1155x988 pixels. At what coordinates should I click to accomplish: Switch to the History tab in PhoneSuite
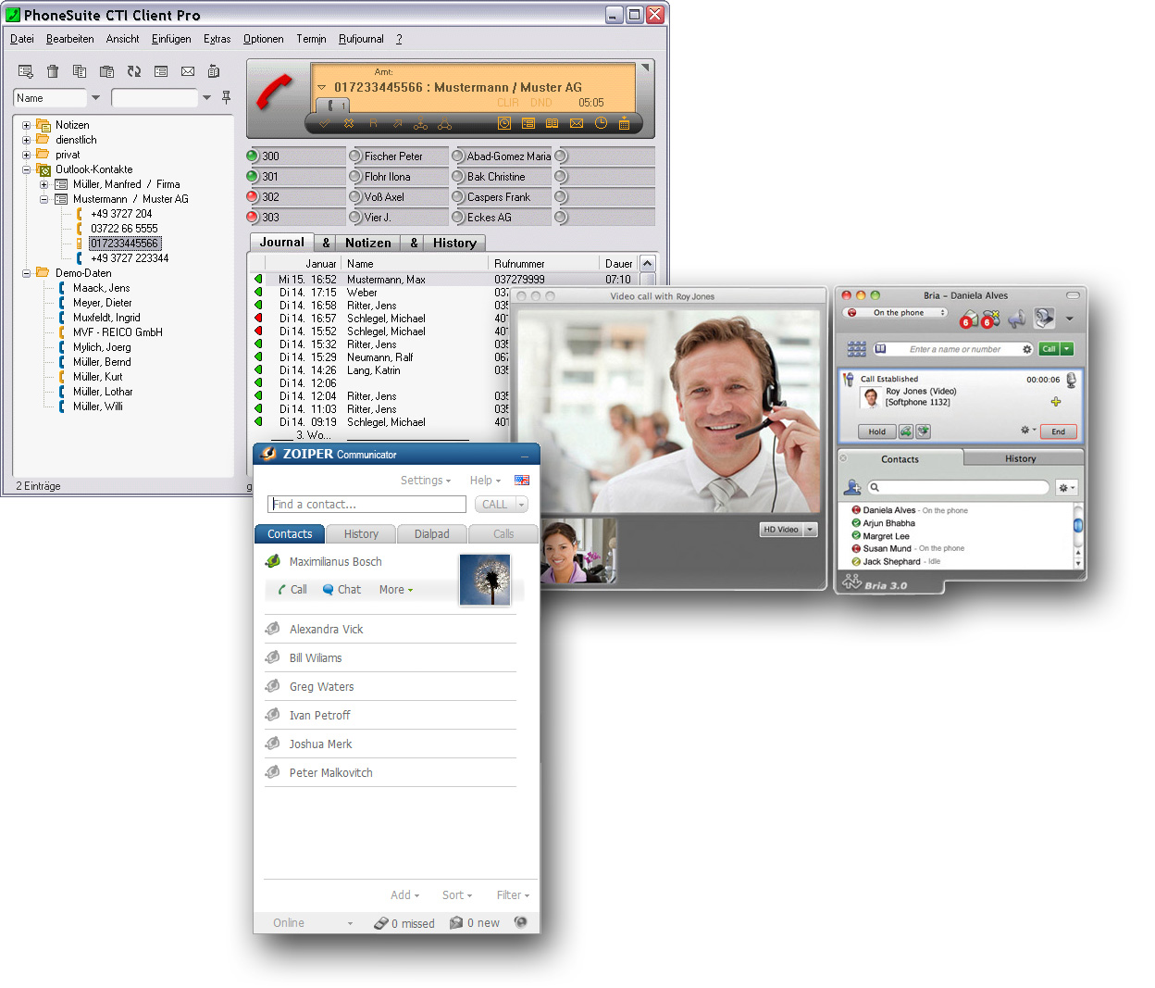454,243
